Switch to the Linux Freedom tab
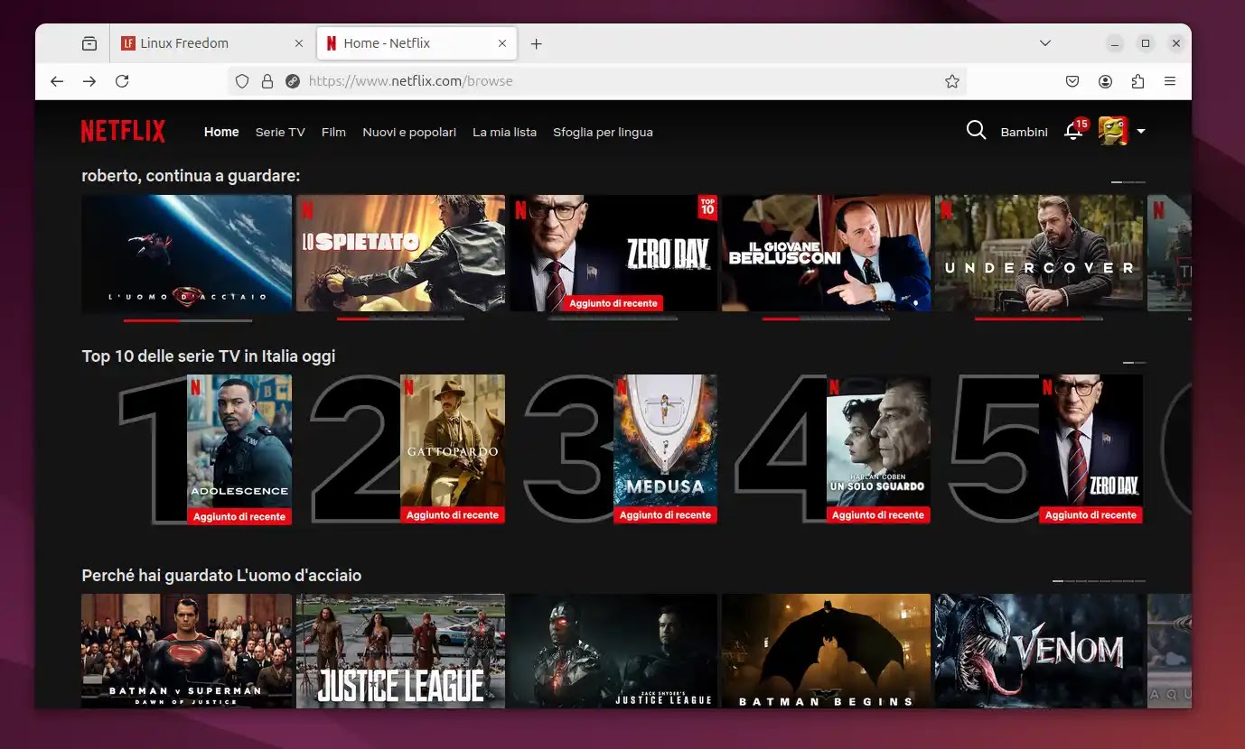Viewport: 1245px width, 749px height. [211, 43]
